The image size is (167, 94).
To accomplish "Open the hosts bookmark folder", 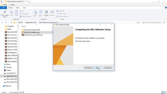I will pos(4,5).
